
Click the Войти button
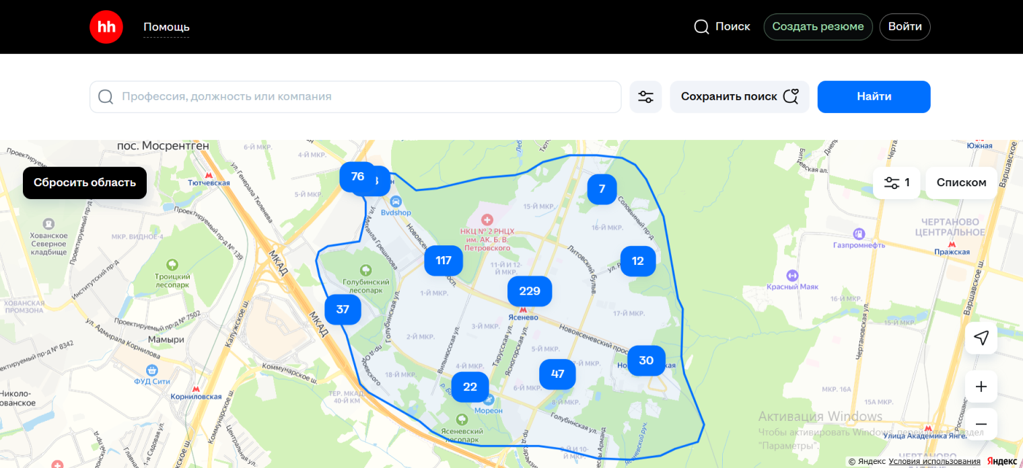[x=905, y=27]
